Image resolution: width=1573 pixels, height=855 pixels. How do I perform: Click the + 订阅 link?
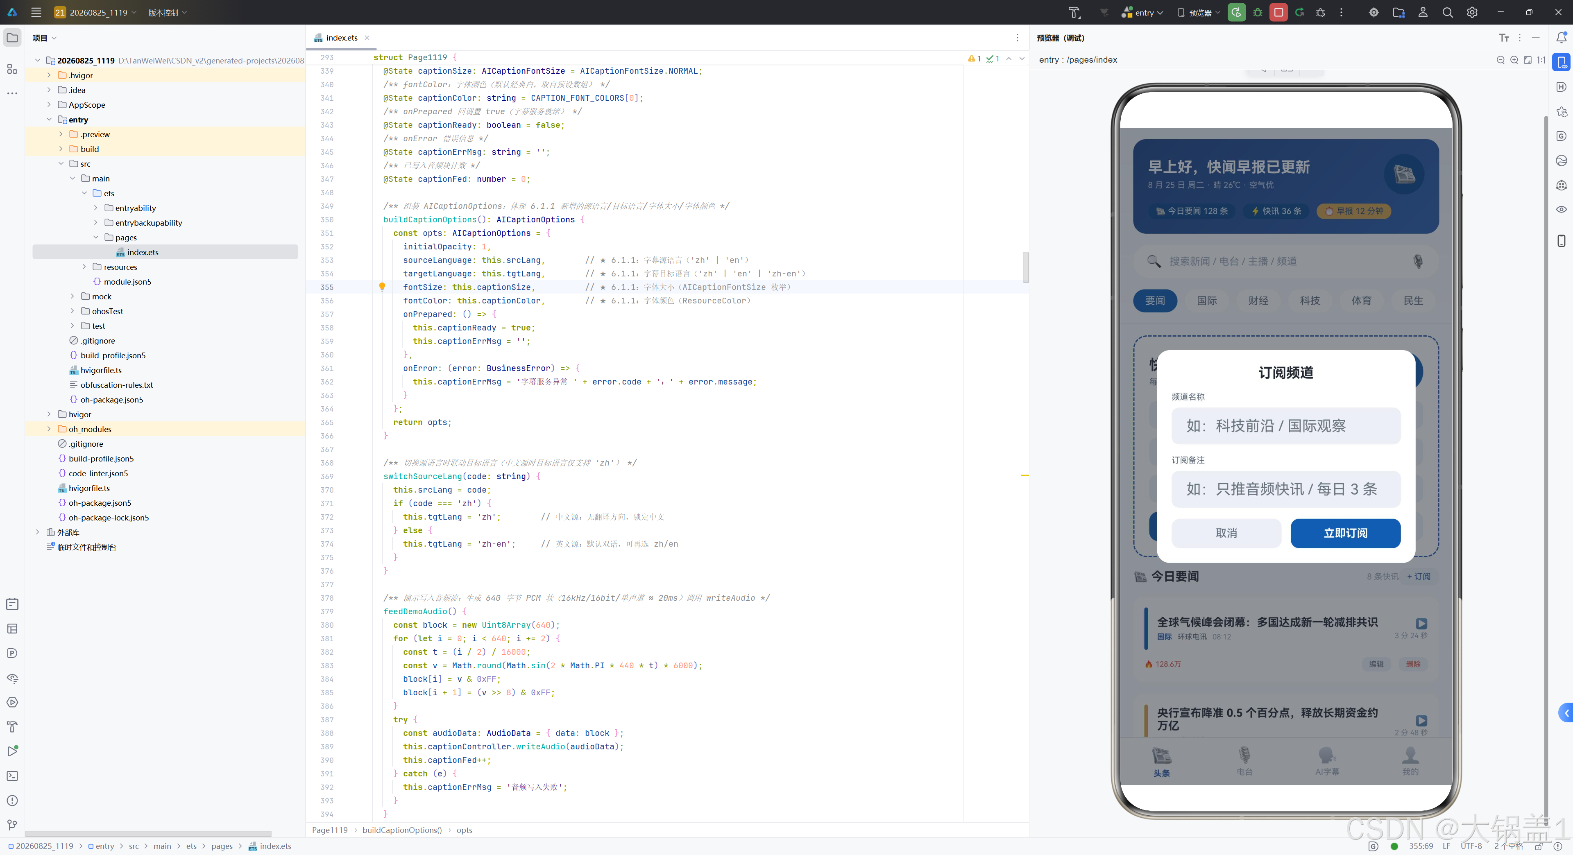click(x=1419, y=576)
